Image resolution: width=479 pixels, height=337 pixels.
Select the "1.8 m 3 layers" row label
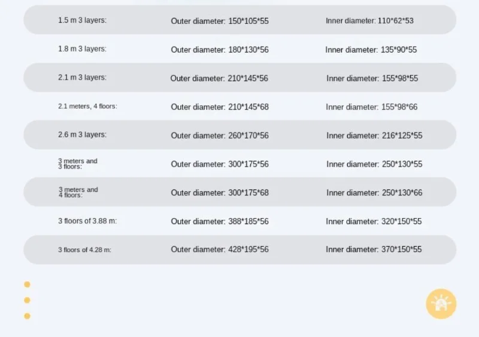click(82, 49)
